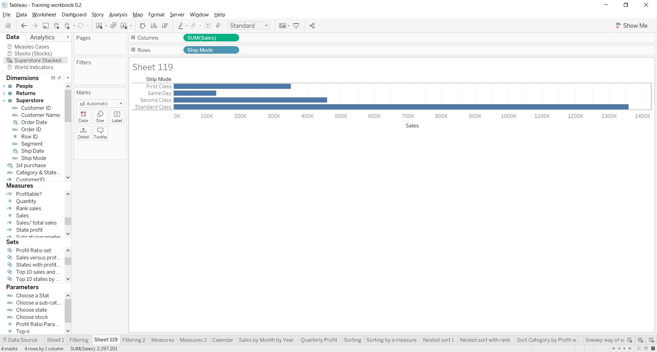This screenshot has height=352, width=657.
Task: Click the Tooltip button on the Marks card
Action: (100, 133)
